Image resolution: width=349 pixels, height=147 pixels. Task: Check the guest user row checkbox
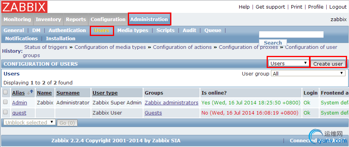[x=5, y=112]
